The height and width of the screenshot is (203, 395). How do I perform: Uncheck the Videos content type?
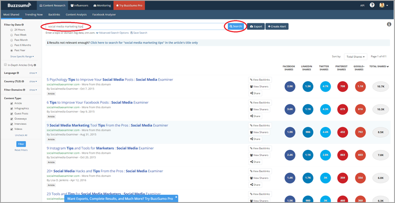click(12, 129)
